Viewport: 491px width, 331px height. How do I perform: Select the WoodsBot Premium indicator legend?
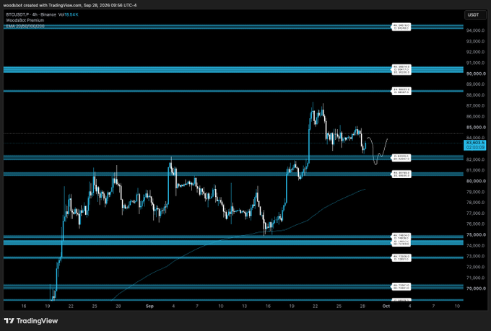click(25, 20)
